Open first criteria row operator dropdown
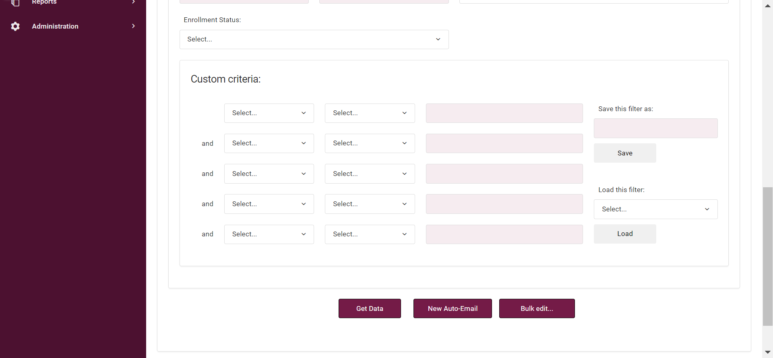 tap(369, 113)
